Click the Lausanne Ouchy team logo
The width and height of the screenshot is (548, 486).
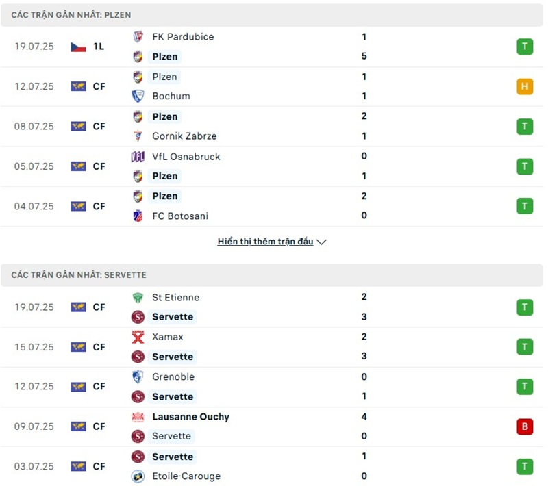(x=138, y=417)
